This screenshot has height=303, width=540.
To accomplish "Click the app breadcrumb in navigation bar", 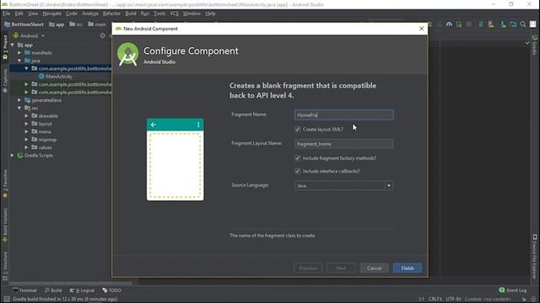I will pyautogui.click(x=57, y=24).
